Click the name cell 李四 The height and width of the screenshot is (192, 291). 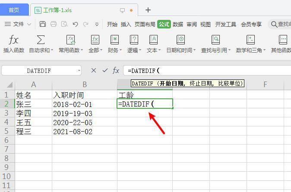click(33, 113)
